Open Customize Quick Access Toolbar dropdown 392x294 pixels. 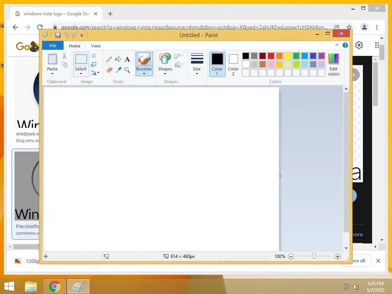[82, 36]
